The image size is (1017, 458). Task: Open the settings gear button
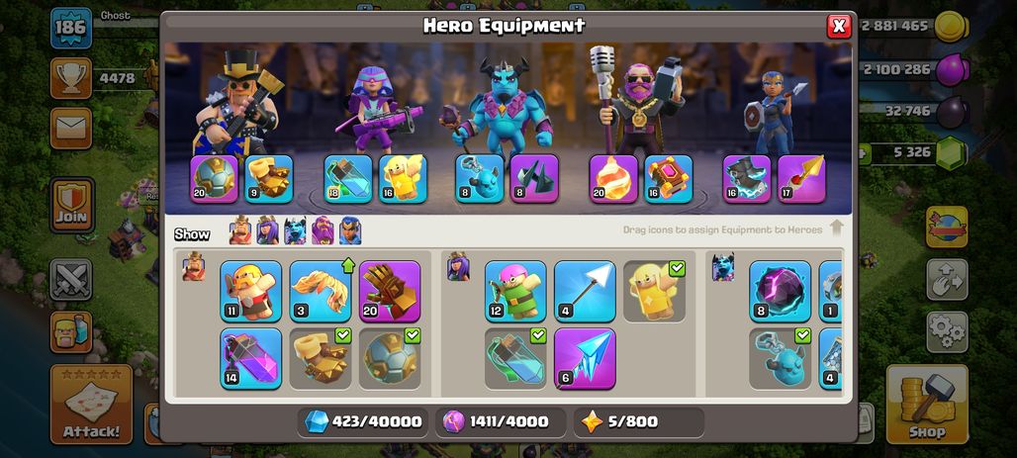[x=947, y=332]
